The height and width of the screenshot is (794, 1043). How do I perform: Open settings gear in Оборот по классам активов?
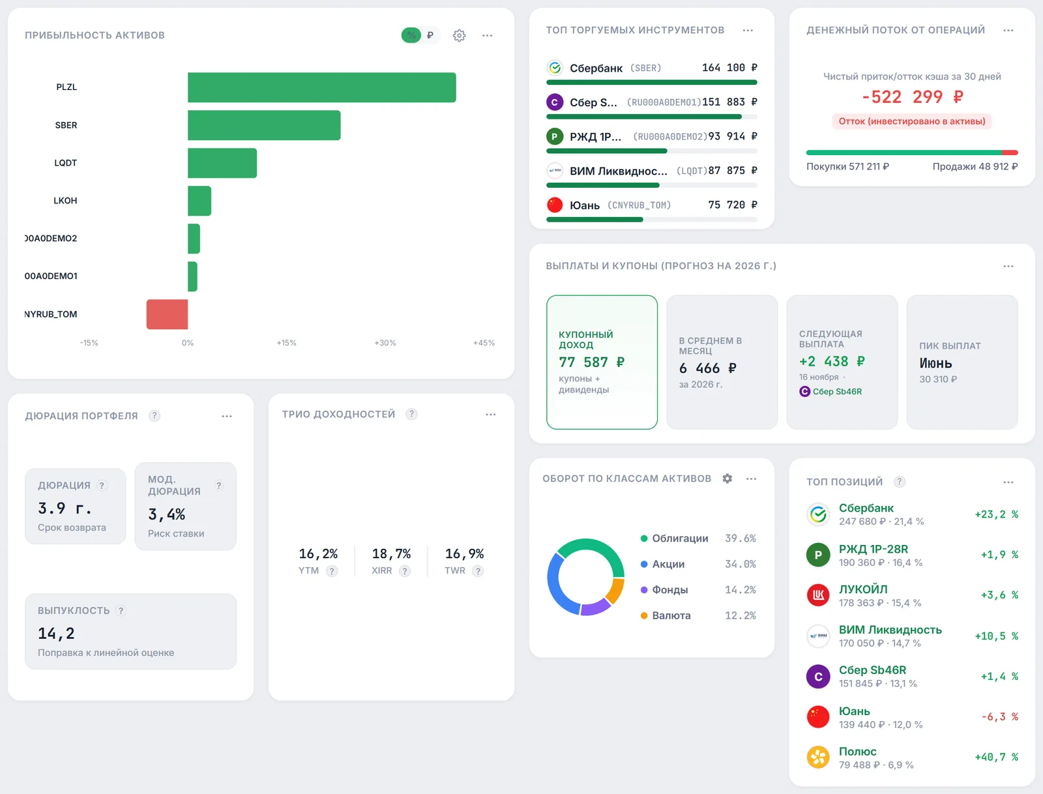[x=727, y=478]
